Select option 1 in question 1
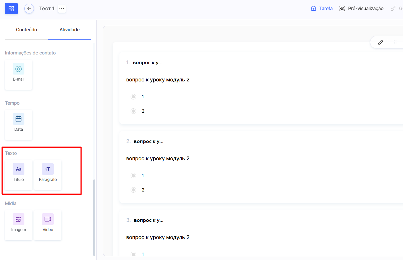 pyautogui.click(x=133, y=97)
